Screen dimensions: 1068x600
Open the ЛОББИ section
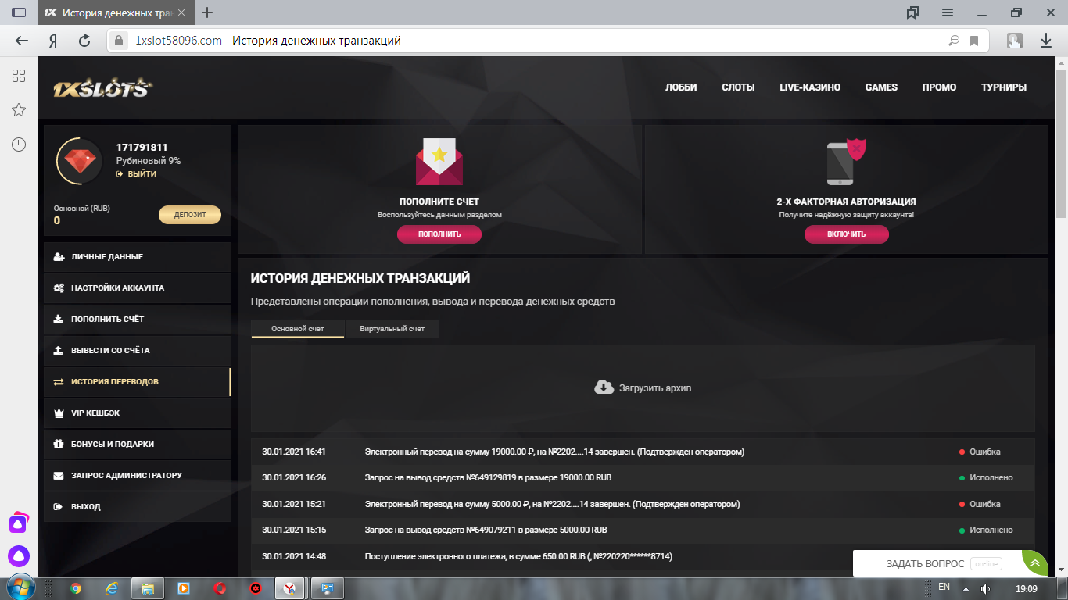tap(681, 87)
